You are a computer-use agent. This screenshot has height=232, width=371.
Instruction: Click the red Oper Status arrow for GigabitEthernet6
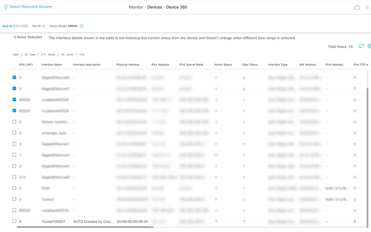coord(244,78)
